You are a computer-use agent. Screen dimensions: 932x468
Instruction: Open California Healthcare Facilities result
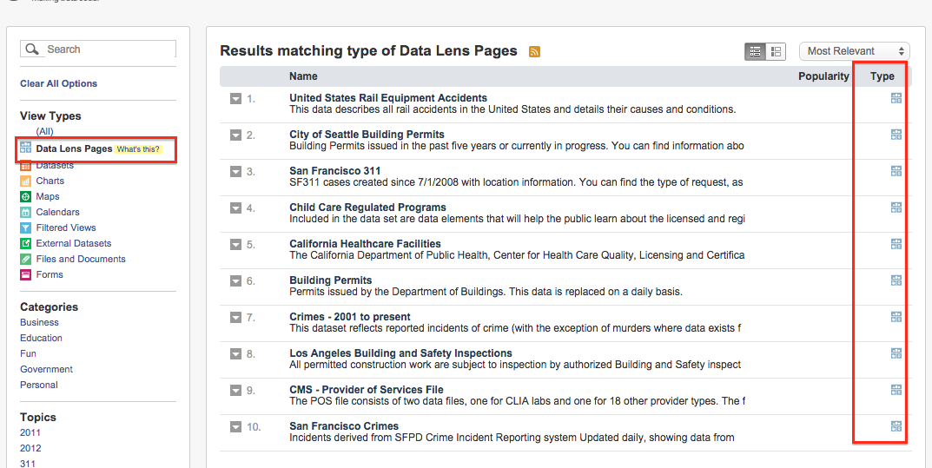tap(365, 243)
